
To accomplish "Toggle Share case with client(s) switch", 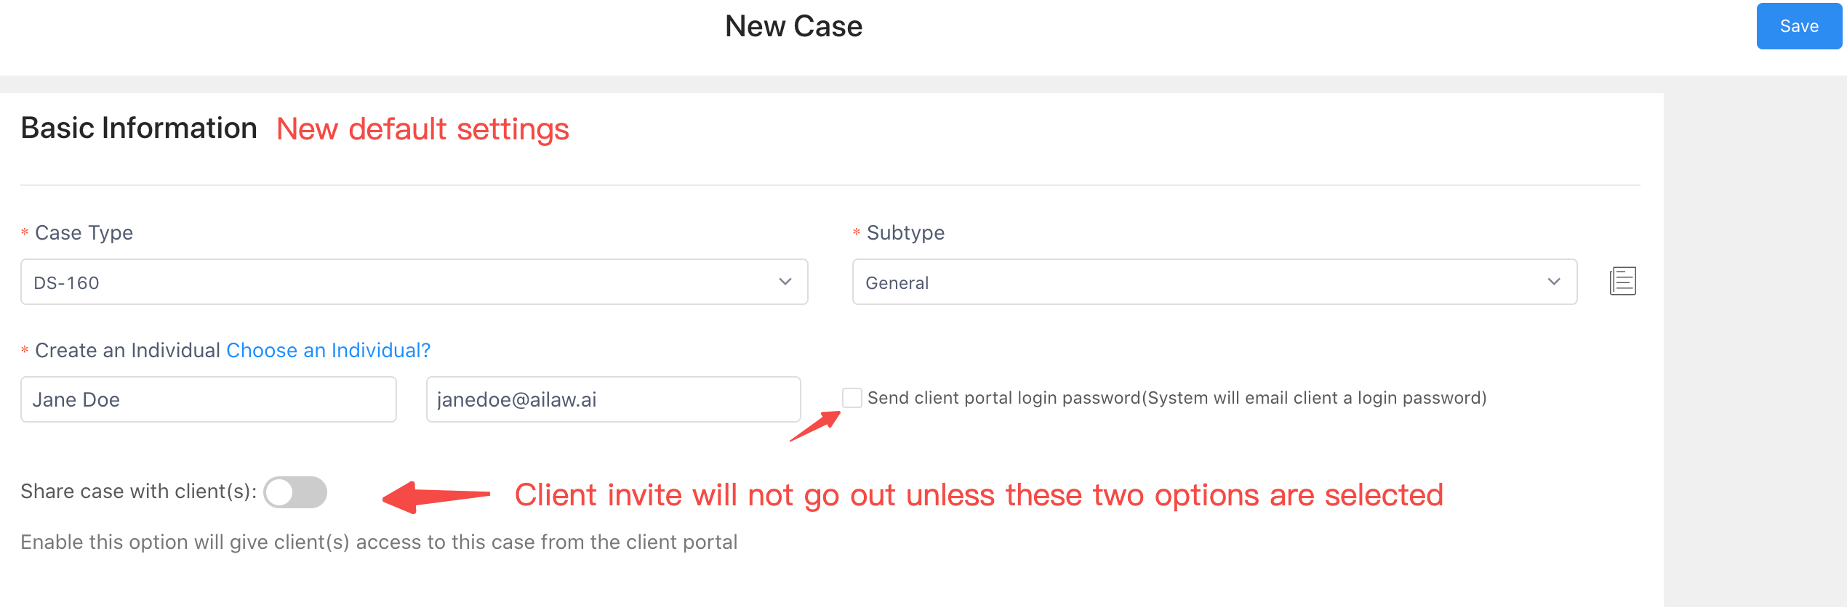I will coord(295,492).
